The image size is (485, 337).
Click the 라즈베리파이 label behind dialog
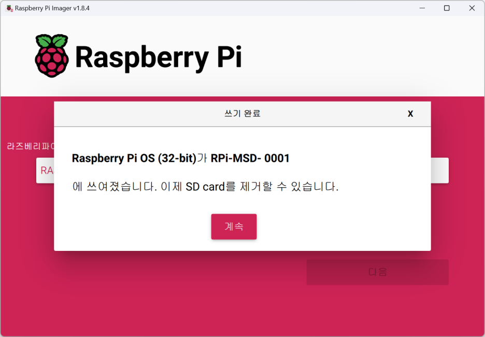30,146
